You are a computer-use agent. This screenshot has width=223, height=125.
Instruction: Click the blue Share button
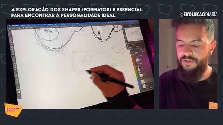[x=131, y=23]
